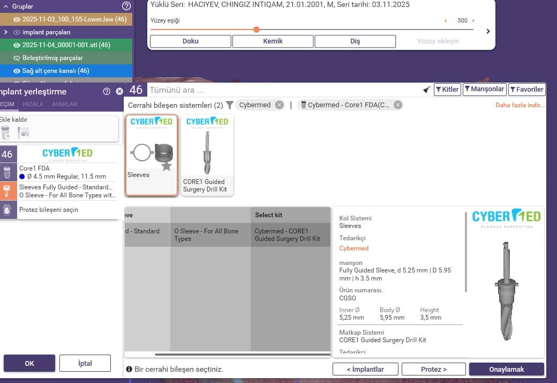The width and height of the screenshot is (557, 383).
Task: Expand the surface panel with right chevron
Action: pos(487,31)
